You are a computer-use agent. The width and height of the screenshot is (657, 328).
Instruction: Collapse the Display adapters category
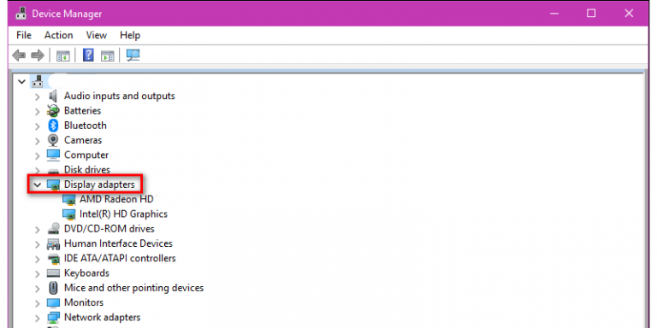point(38,184)
